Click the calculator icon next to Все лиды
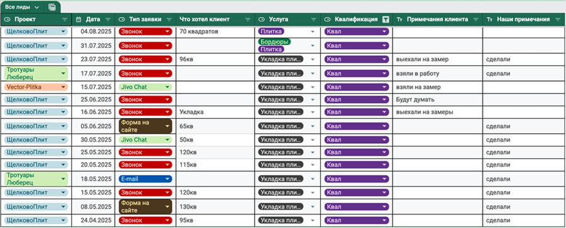The image size is (566, 228). coord(52,7)
